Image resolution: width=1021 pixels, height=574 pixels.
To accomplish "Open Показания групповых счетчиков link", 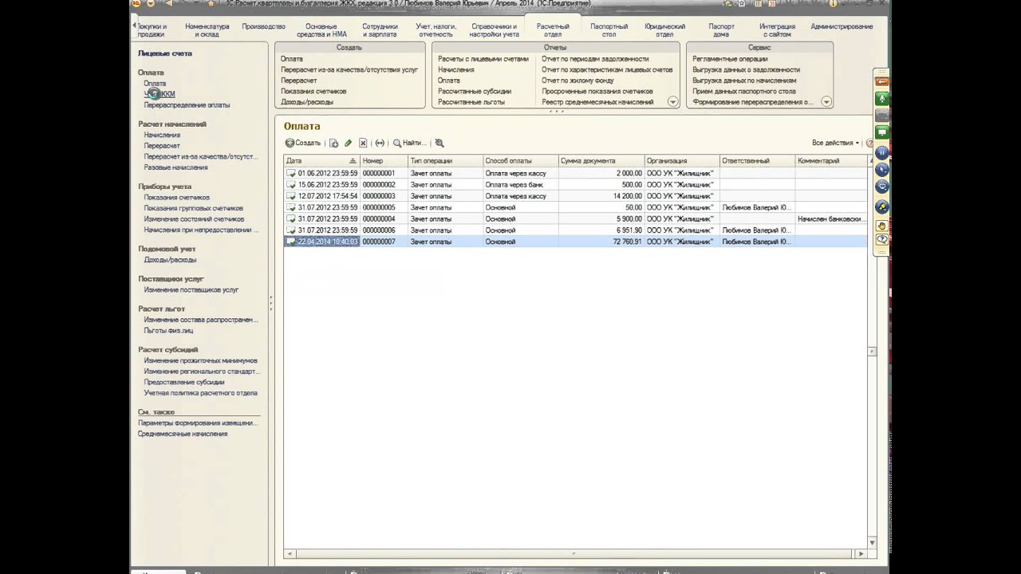I will click(194, 208).
